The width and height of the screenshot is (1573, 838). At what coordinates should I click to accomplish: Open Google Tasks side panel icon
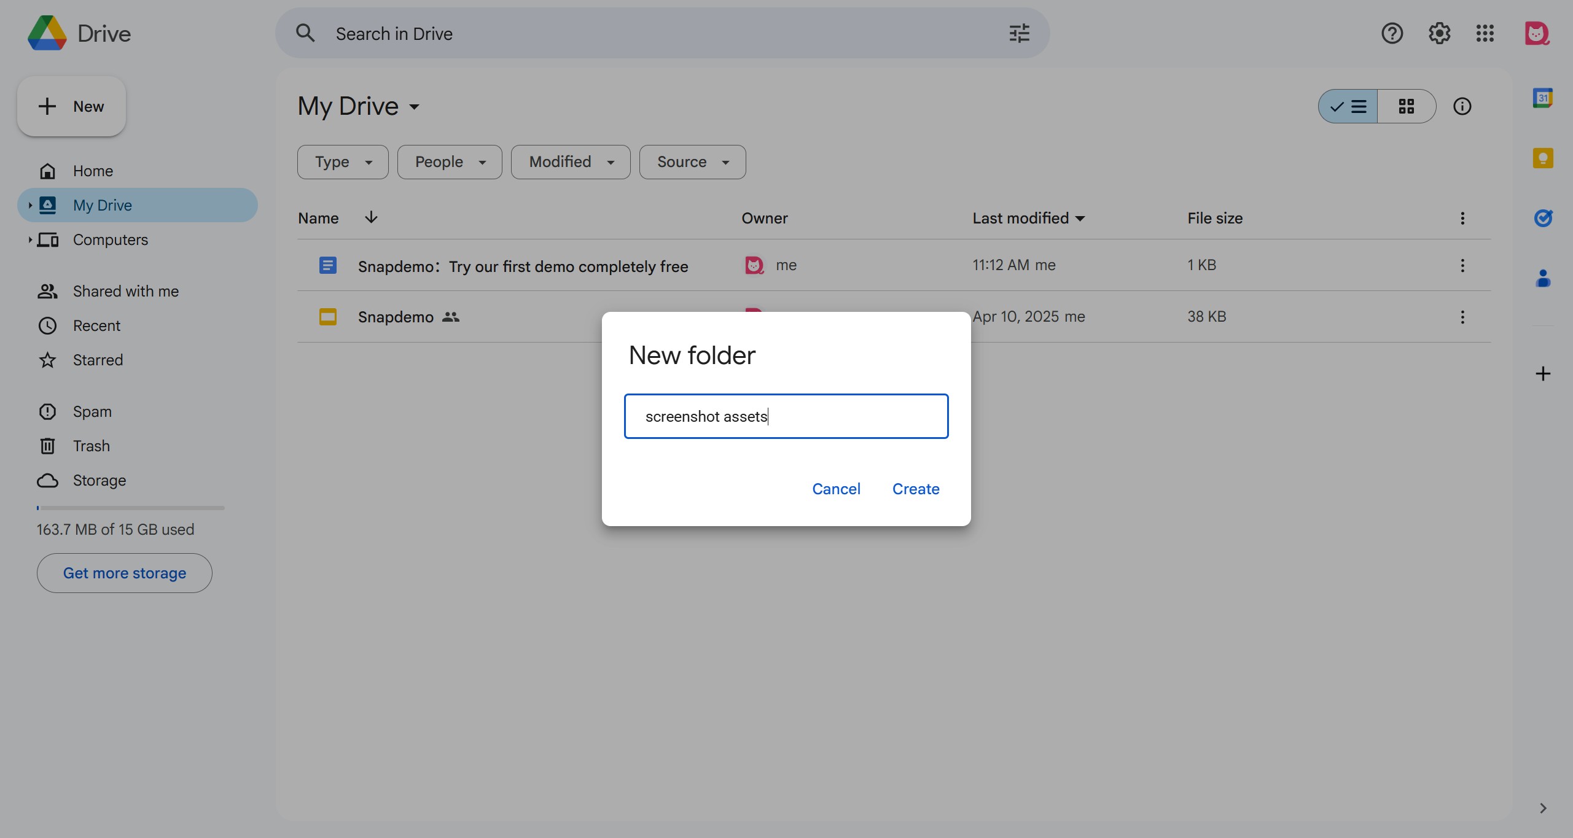[x=1543, y=218]
